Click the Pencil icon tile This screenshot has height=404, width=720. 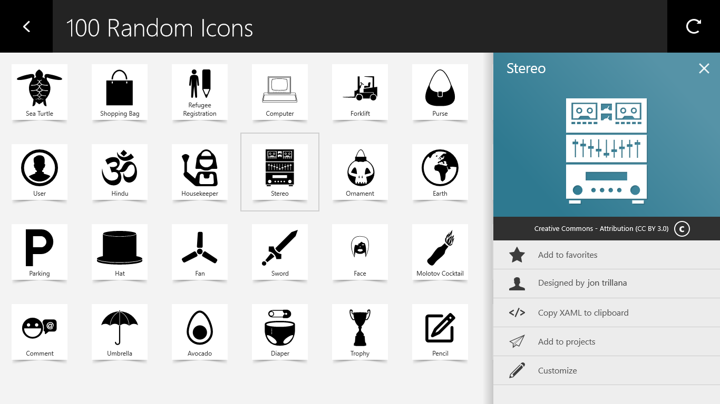440,329
